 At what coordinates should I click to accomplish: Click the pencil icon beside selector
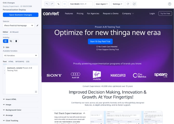37,26
